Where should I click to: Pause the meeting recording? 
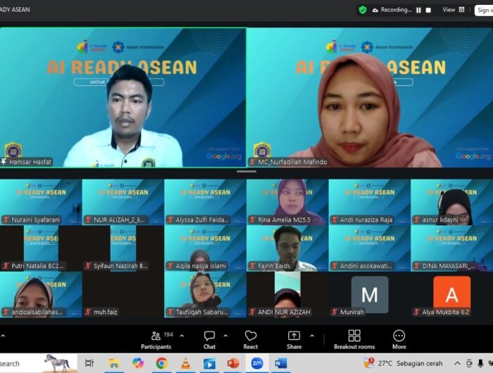click(x=418, y=11)
